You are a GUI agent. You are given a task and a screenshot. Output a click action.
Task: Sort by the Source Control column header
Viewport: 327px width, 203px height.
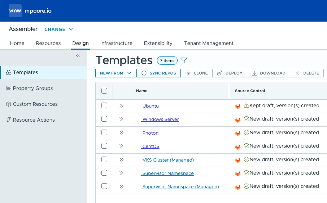(250, 91)
